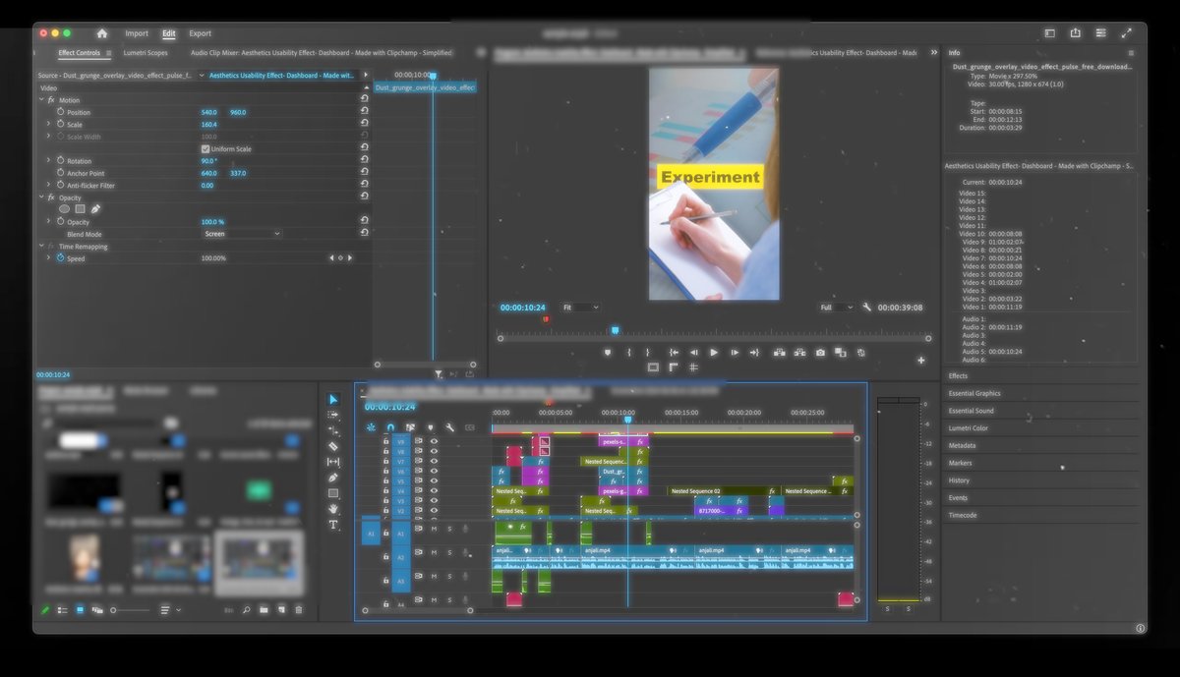1180x677 pixels.
Task: Mute audio track A1
Action: click(x=434, y=529)
